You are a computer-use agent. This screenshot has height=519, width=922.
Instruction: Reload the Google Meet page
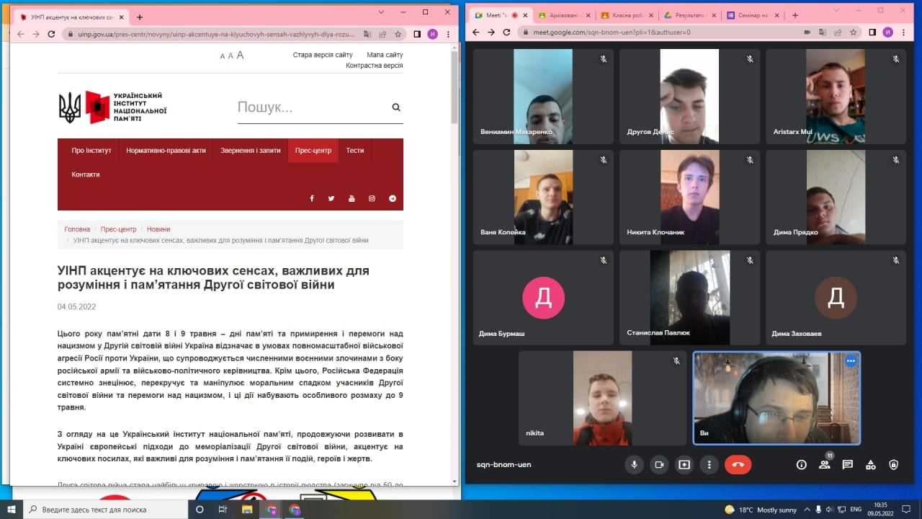(507, 32)
